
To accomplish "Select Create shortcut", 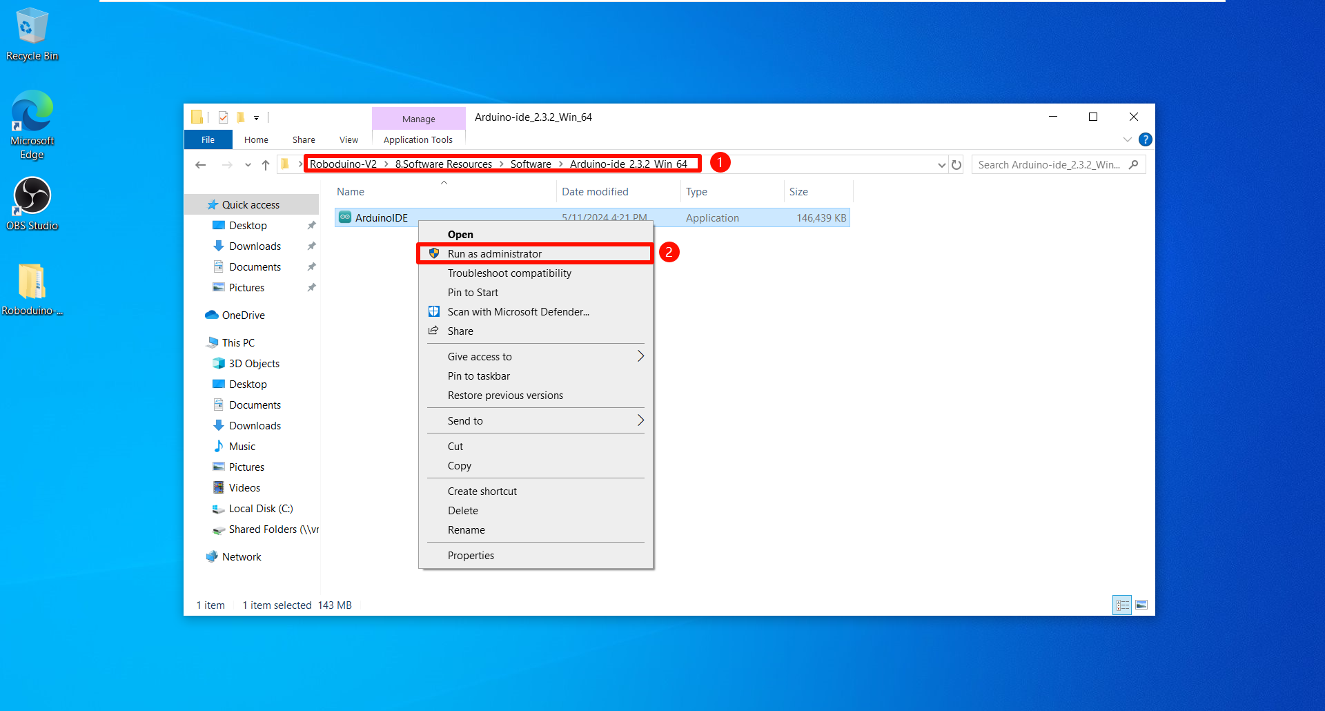I will 536,491.
